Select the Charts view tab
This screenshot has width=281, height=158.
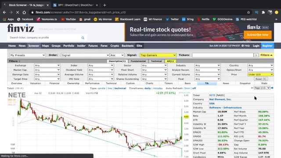(149, 83)
